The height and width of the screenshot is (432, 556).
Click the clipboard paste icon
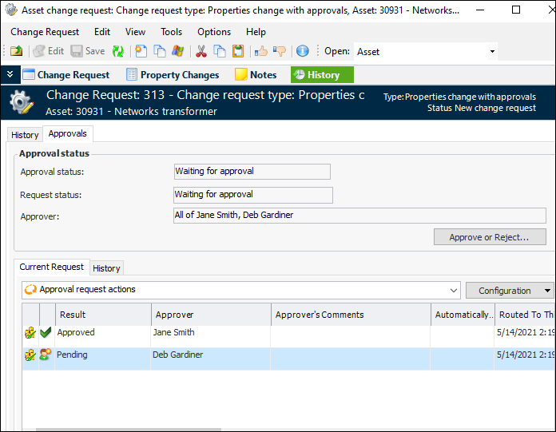click(x=238, y=51)
